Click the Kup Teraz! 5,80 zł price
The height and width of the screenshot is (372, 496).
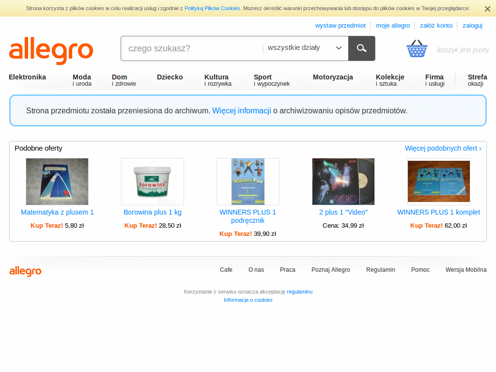pos(57,226)
